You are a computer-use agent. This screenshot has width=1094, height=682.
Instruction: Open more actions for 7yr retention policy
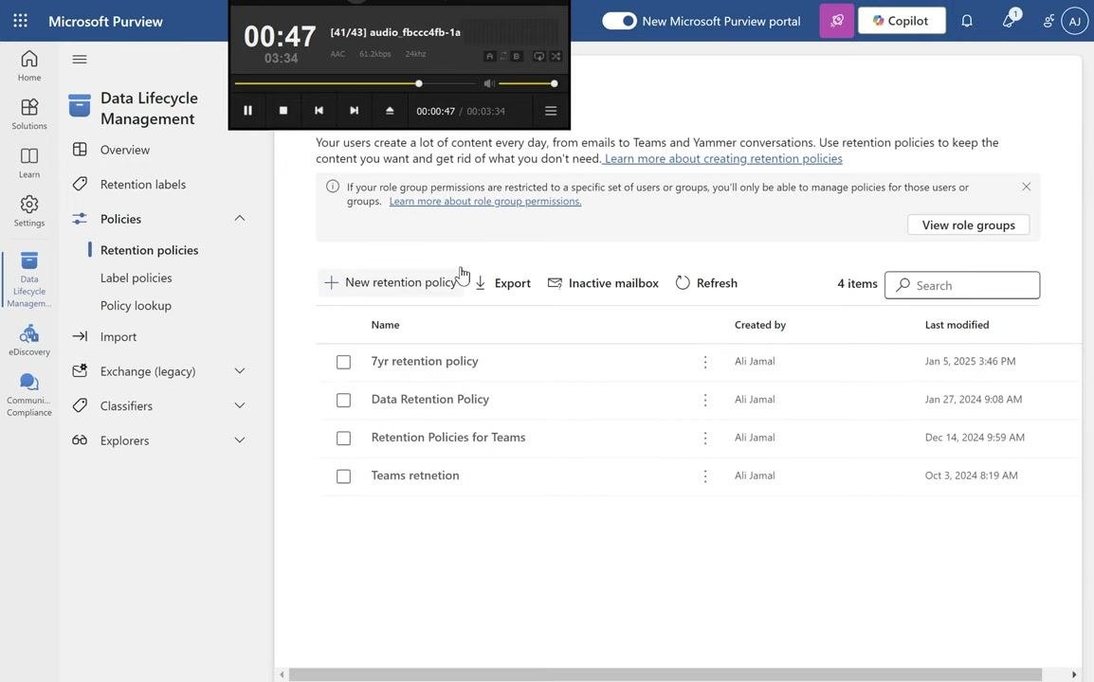tap(705, 362)
